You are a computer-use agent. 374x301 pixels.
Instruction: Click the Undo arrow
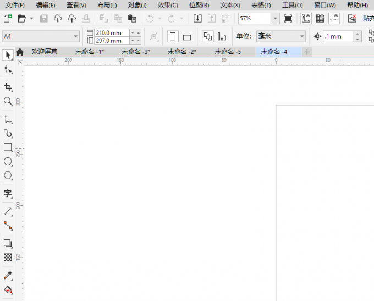(x=150, y=18)
